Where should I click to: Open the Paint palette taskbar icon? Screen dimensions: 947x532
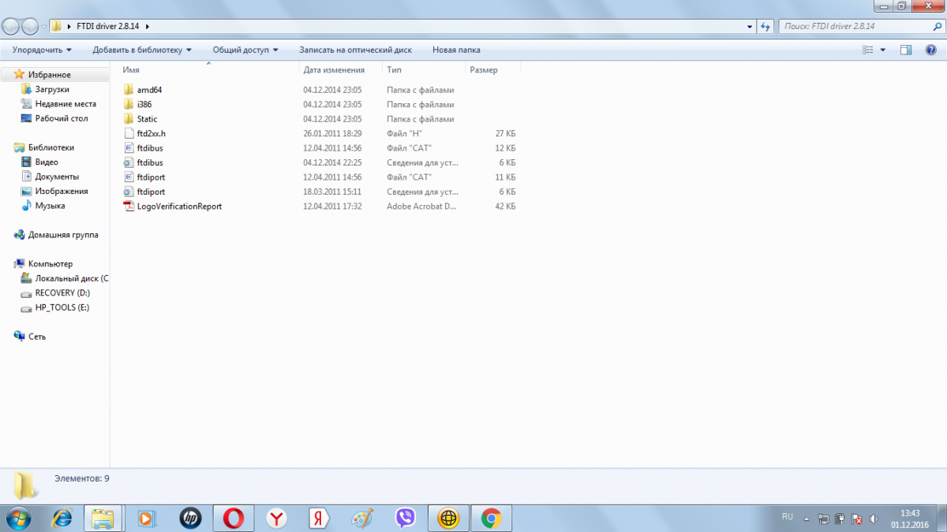point(361,518)
